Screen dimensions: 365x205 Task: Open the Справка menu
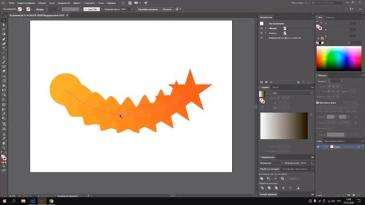[111, 3]
